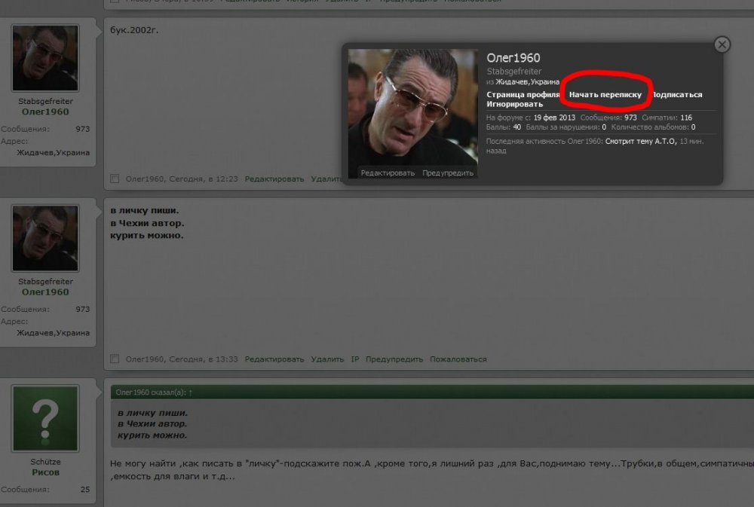Viewport: 754px width, 507px height.
Task: Click Редактировать on the 13:33 post
Action: click(x=274, y=359)
